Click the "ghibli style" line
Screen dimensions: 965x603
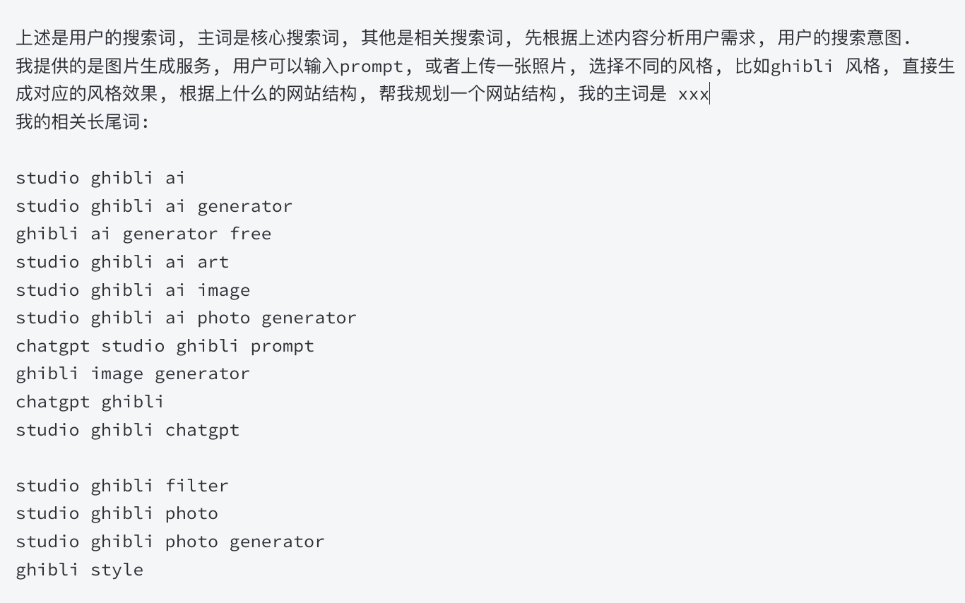pyautogui.click(x=79, y=569)
